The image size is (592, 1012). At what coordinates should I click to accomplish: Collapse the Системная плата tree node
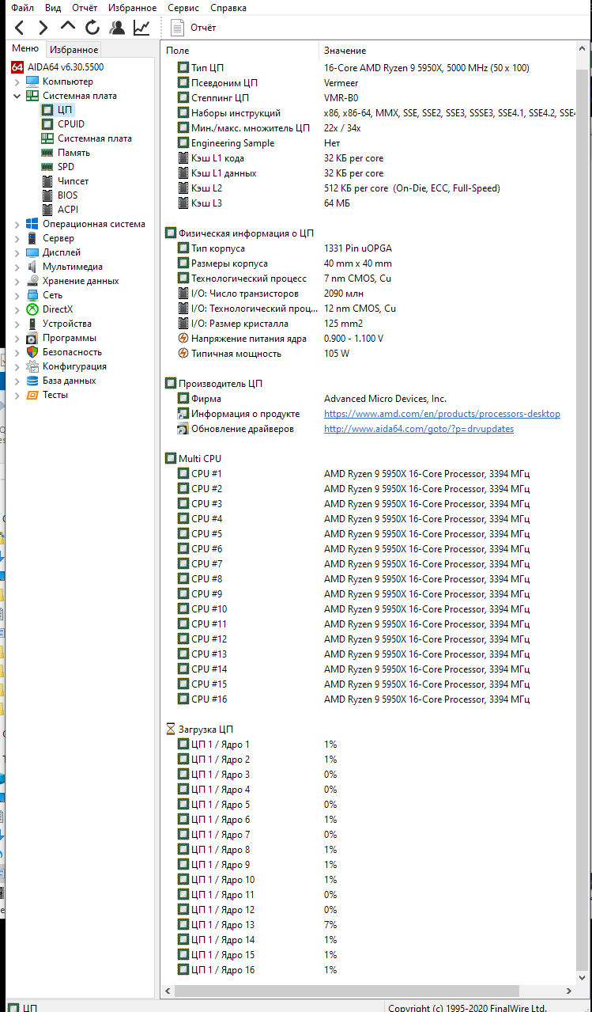17,96
